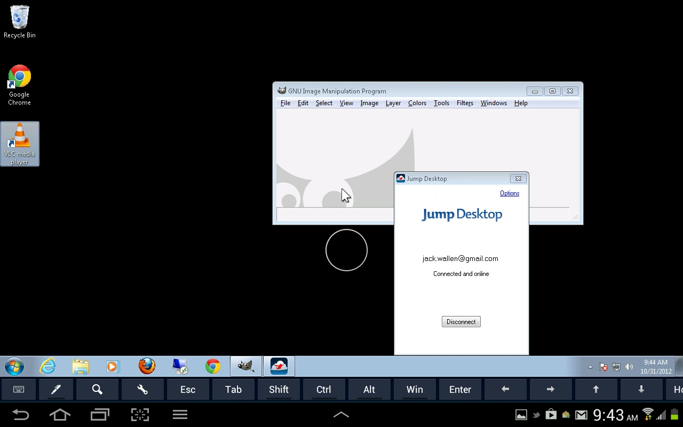Collapse the key toolbar with the chevron
Screen dimensions: 683x427
[341, 415]
